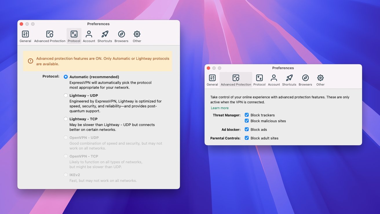Open Browsers tab in right Preferences window
Viewport: 380px width, 214px height.
305,80
